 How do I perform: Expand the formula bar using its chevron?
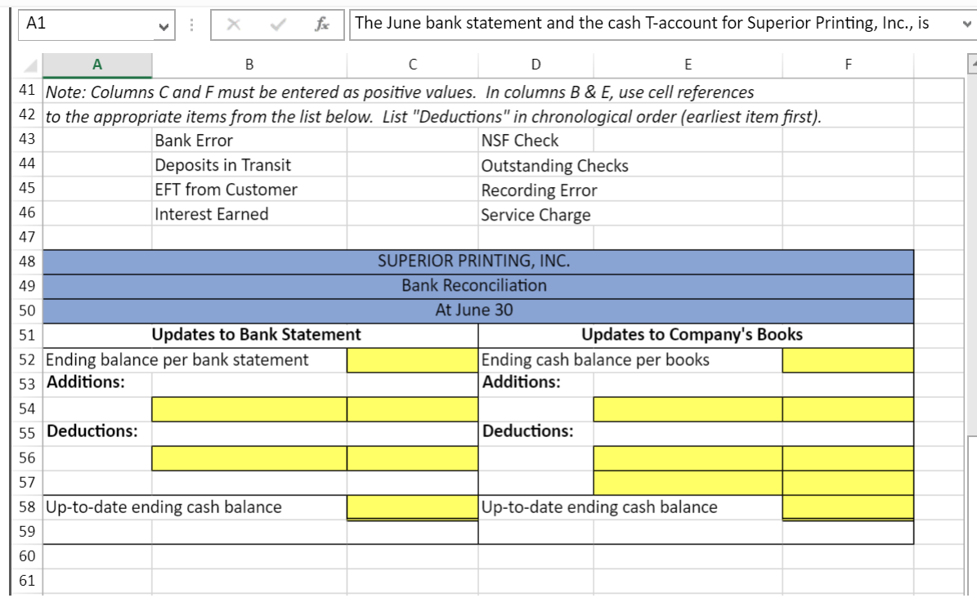[x=965, y=24]
